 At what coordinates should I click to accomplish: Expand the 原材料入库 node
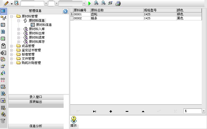18,29
